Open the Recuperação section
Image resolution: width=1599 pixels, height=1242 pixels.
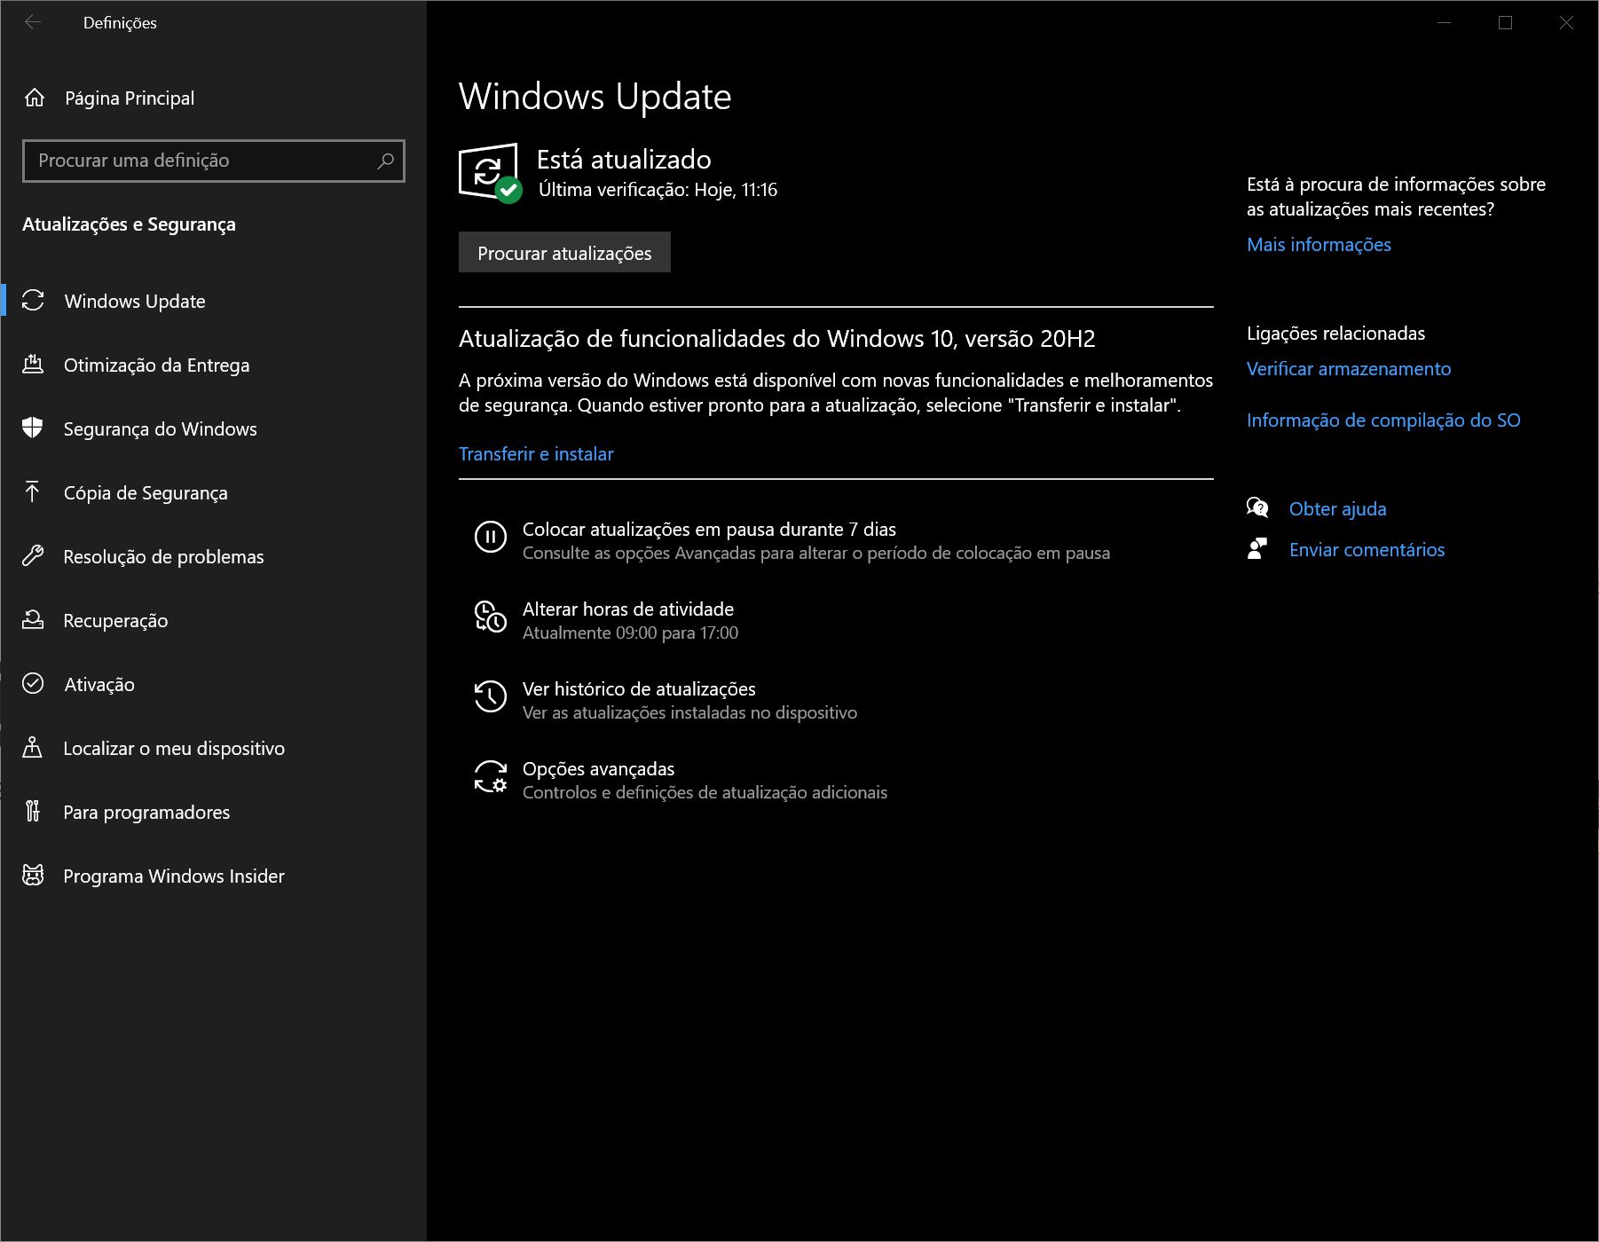coord(213,620)
